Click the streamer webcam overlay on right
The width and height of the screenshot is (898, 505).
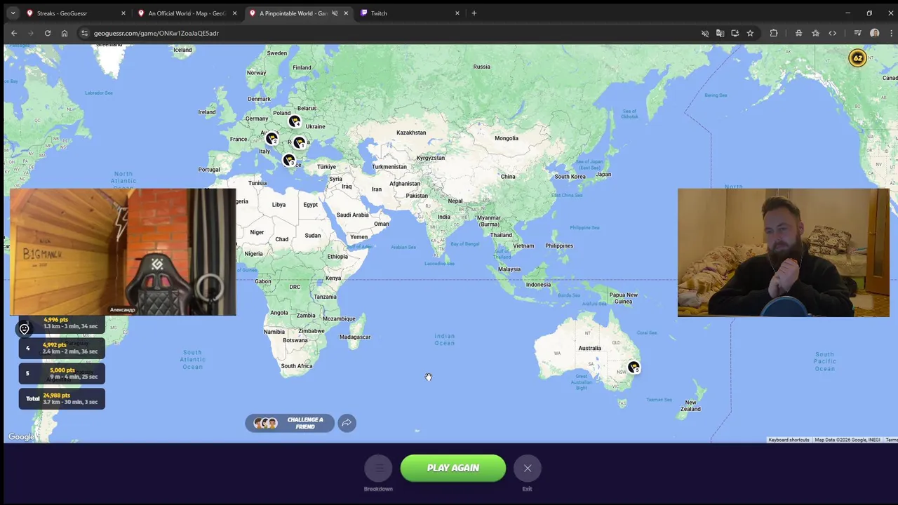[x=783, y=252]
